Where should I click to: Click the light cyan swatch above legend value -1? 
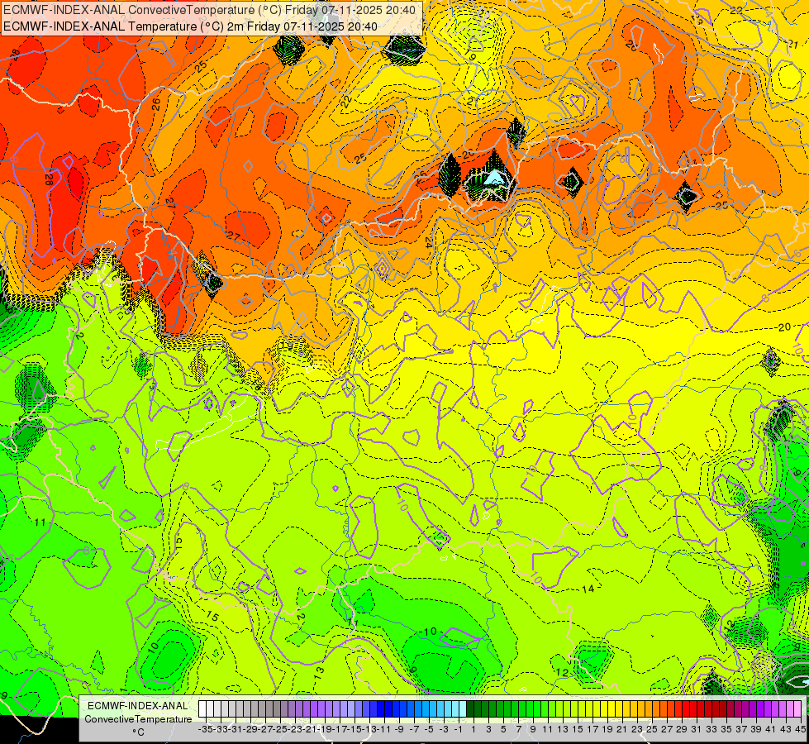pyautogui.click(x=462, y=709)
